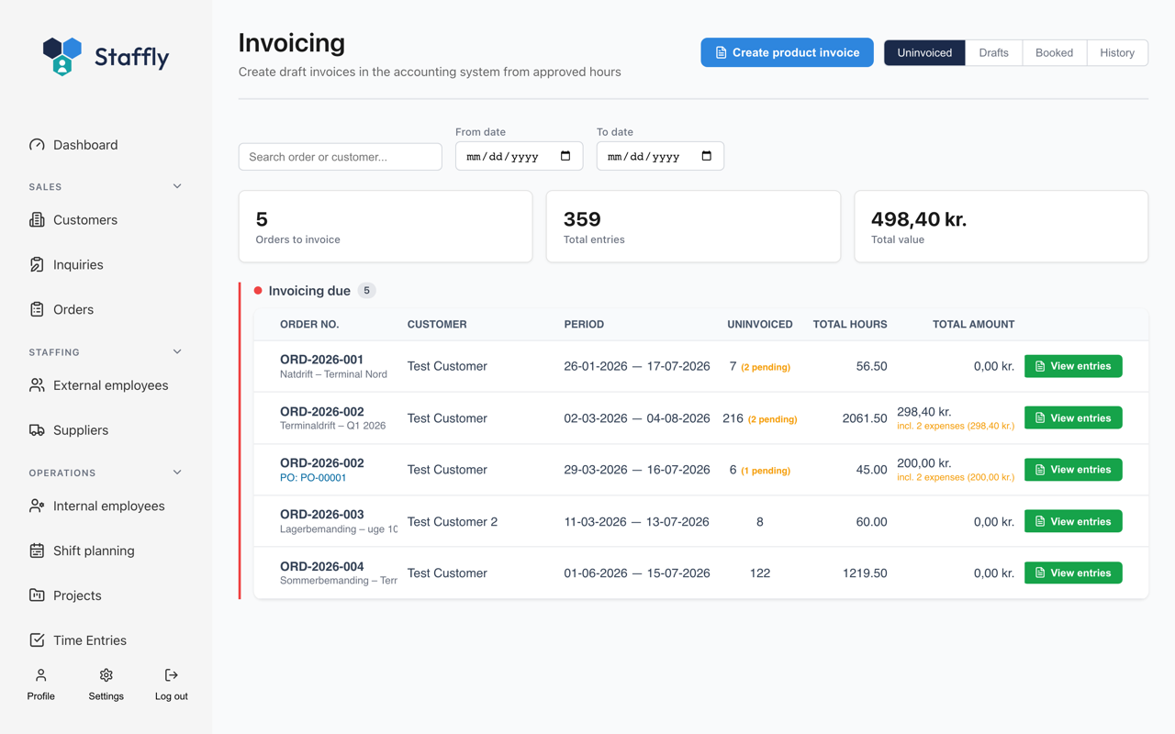Click the Suppliers truck icon

pos(37,430)
